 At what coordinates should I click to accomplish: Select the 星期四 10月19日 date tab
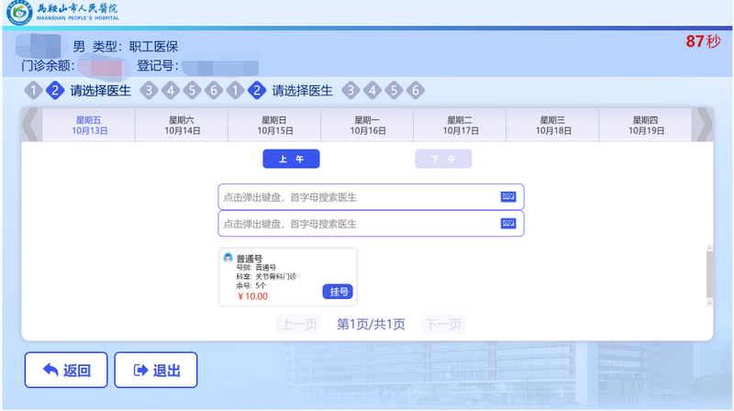[x=645, y=125]
